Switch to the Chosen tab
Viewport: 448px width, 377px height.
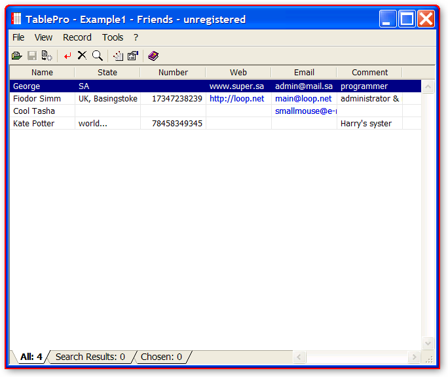[161, 357]
